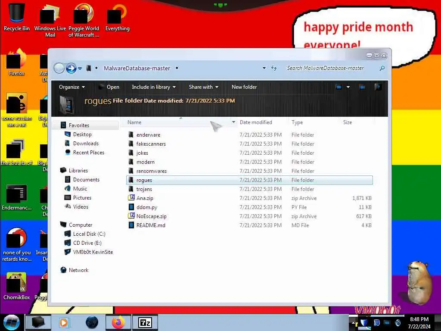Open 7-Zip from the taskbar
Viewport: 441px width, 331px height.
145,322
